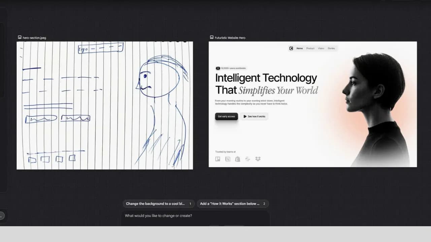Click the Shopify bag logo
This screenshot has height=242, width=431.
238,159
